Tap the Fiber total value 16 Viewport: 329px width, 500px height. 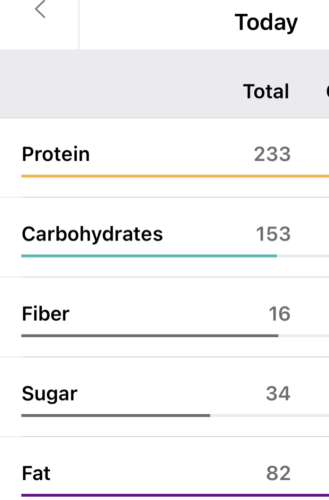tap(279, 314)
